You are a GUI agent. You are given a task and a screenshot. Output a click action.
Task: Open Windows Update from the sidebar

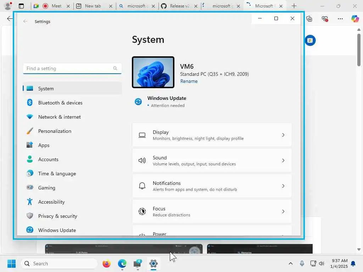click(x=72, y=230)
